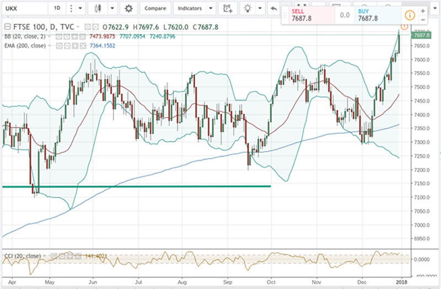The height and width of the screenshot is (289, 441).
Task: Expand the chart style dropdown arrow
Action: pos(112,8)
